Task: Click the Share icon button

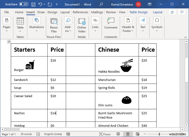Action: pos(172,12)
